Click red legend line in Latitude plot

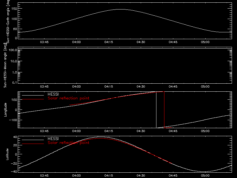pyautogui.click(x=33, y=144)
